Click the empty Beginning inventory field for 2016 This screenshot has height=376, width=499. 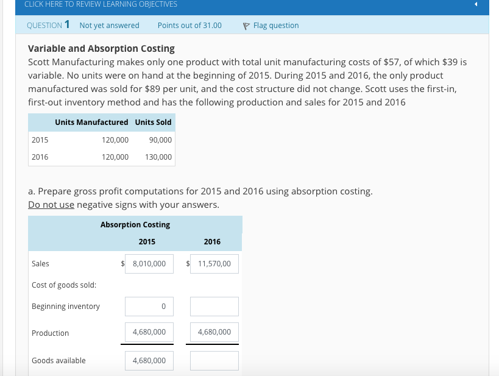click(214, 306)
